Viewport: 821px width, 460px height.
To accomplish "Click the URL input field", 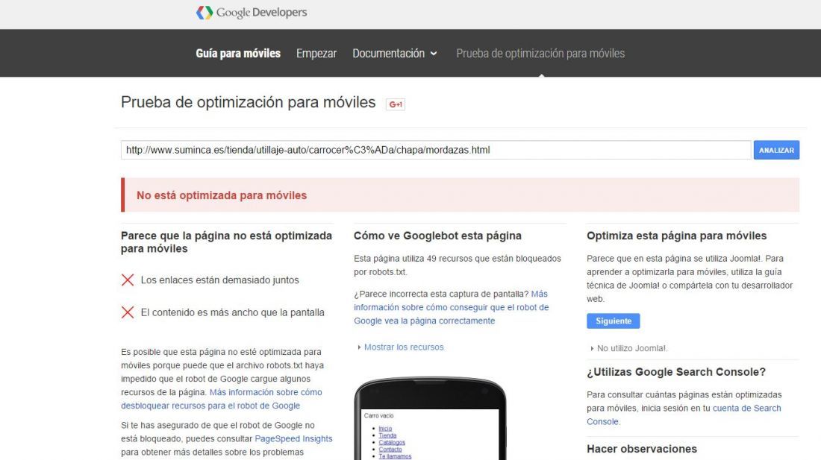I will (436, 150).
